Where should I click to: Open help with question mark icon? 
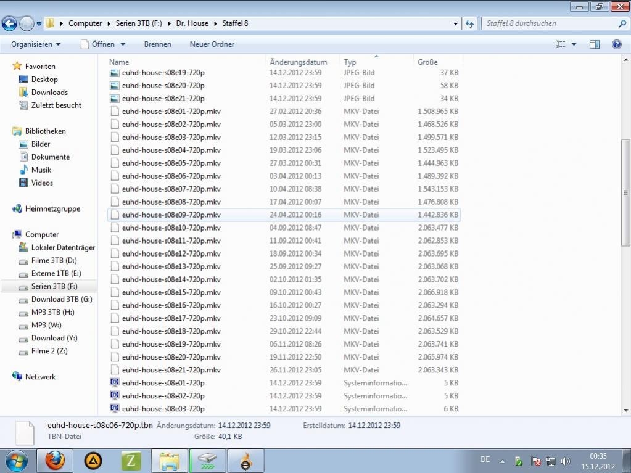[x=617, y=44]
